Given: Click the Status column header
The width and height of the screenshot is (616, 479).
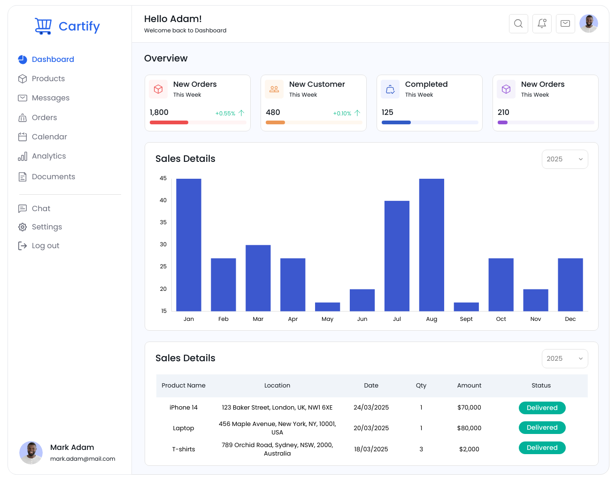Looking at the screenshot, I should pos(541,386).
